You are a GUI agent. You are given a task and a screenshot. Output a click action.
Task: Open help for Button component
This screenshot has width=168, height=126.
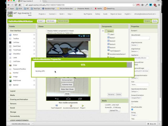[34, 35]
